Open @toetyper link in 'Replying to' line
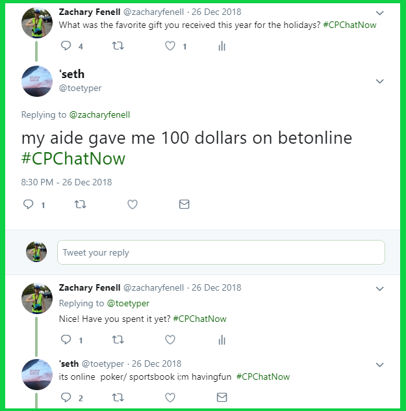 pyautogui.click(x=128, y=303)
